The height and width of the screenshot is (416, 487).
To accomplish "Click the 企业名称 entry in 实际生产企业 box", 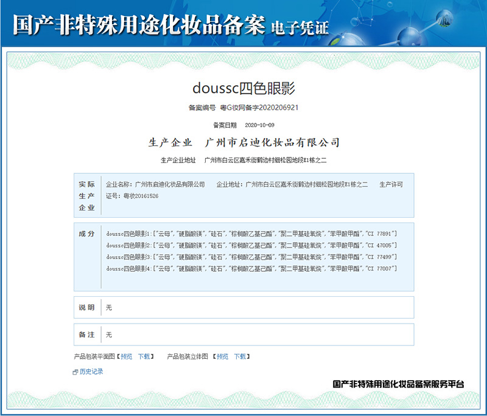I will click(155, 184).
